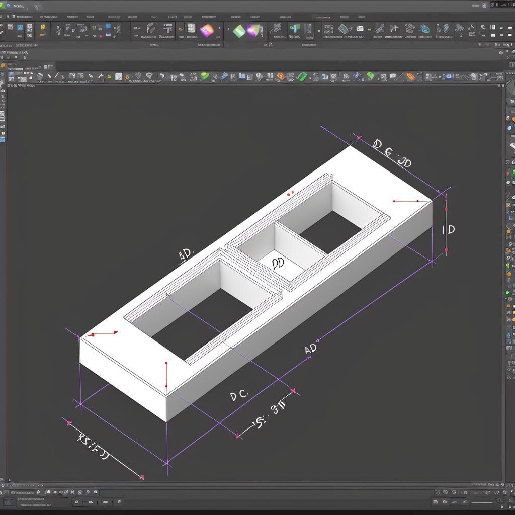Click the teal block icon in the ribbon
Screen dimensions: 515x515
294,29
